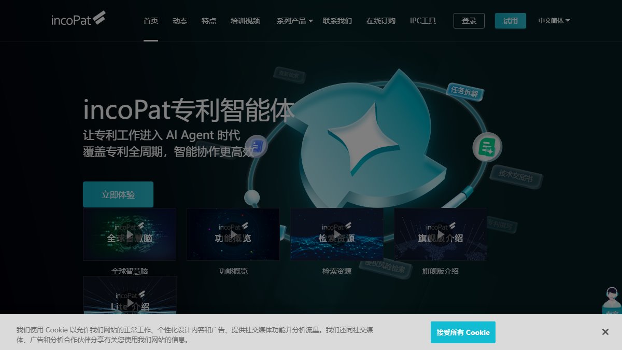Image resolution: width=622 pixels, height=350 pixels.
Task: Open the 中文简体 language dropdown
Action: tap(554, 21)
